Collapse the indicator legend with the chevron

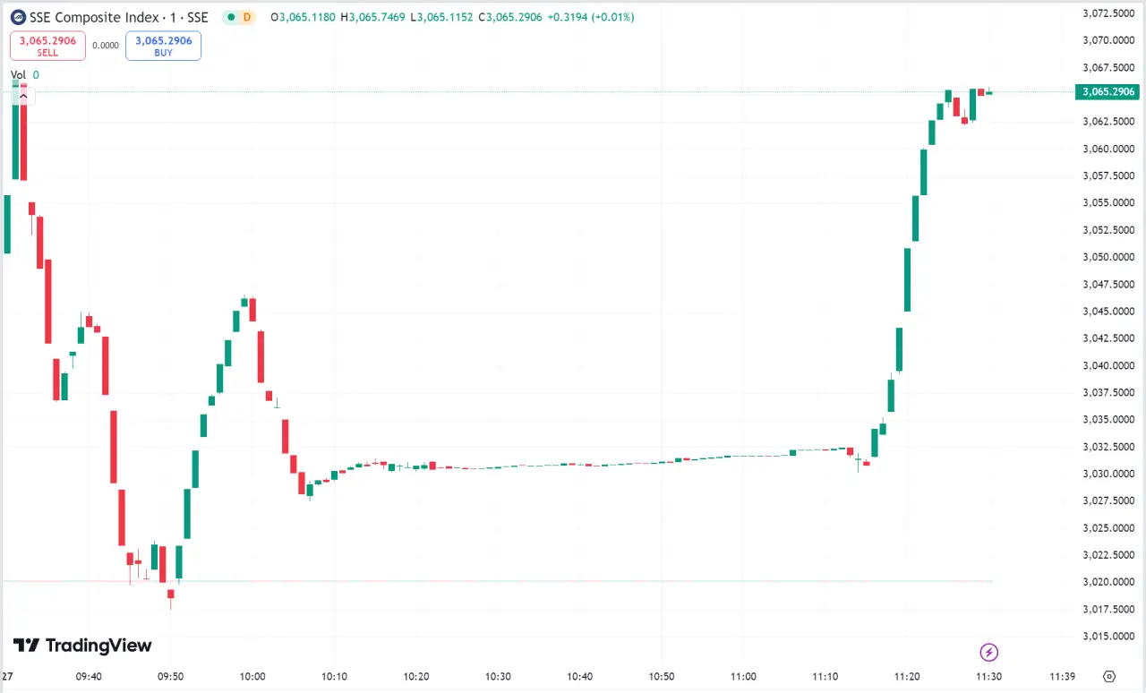(x=23, y=95)
